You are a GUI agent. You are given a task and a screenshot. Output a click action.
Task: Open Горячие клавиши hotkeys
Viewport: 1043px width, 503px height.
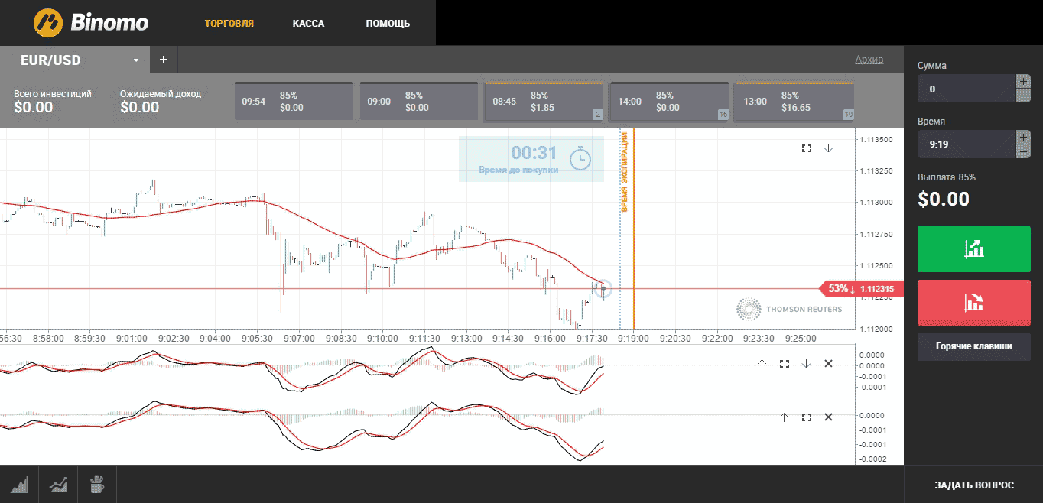(x=974, y=346)
